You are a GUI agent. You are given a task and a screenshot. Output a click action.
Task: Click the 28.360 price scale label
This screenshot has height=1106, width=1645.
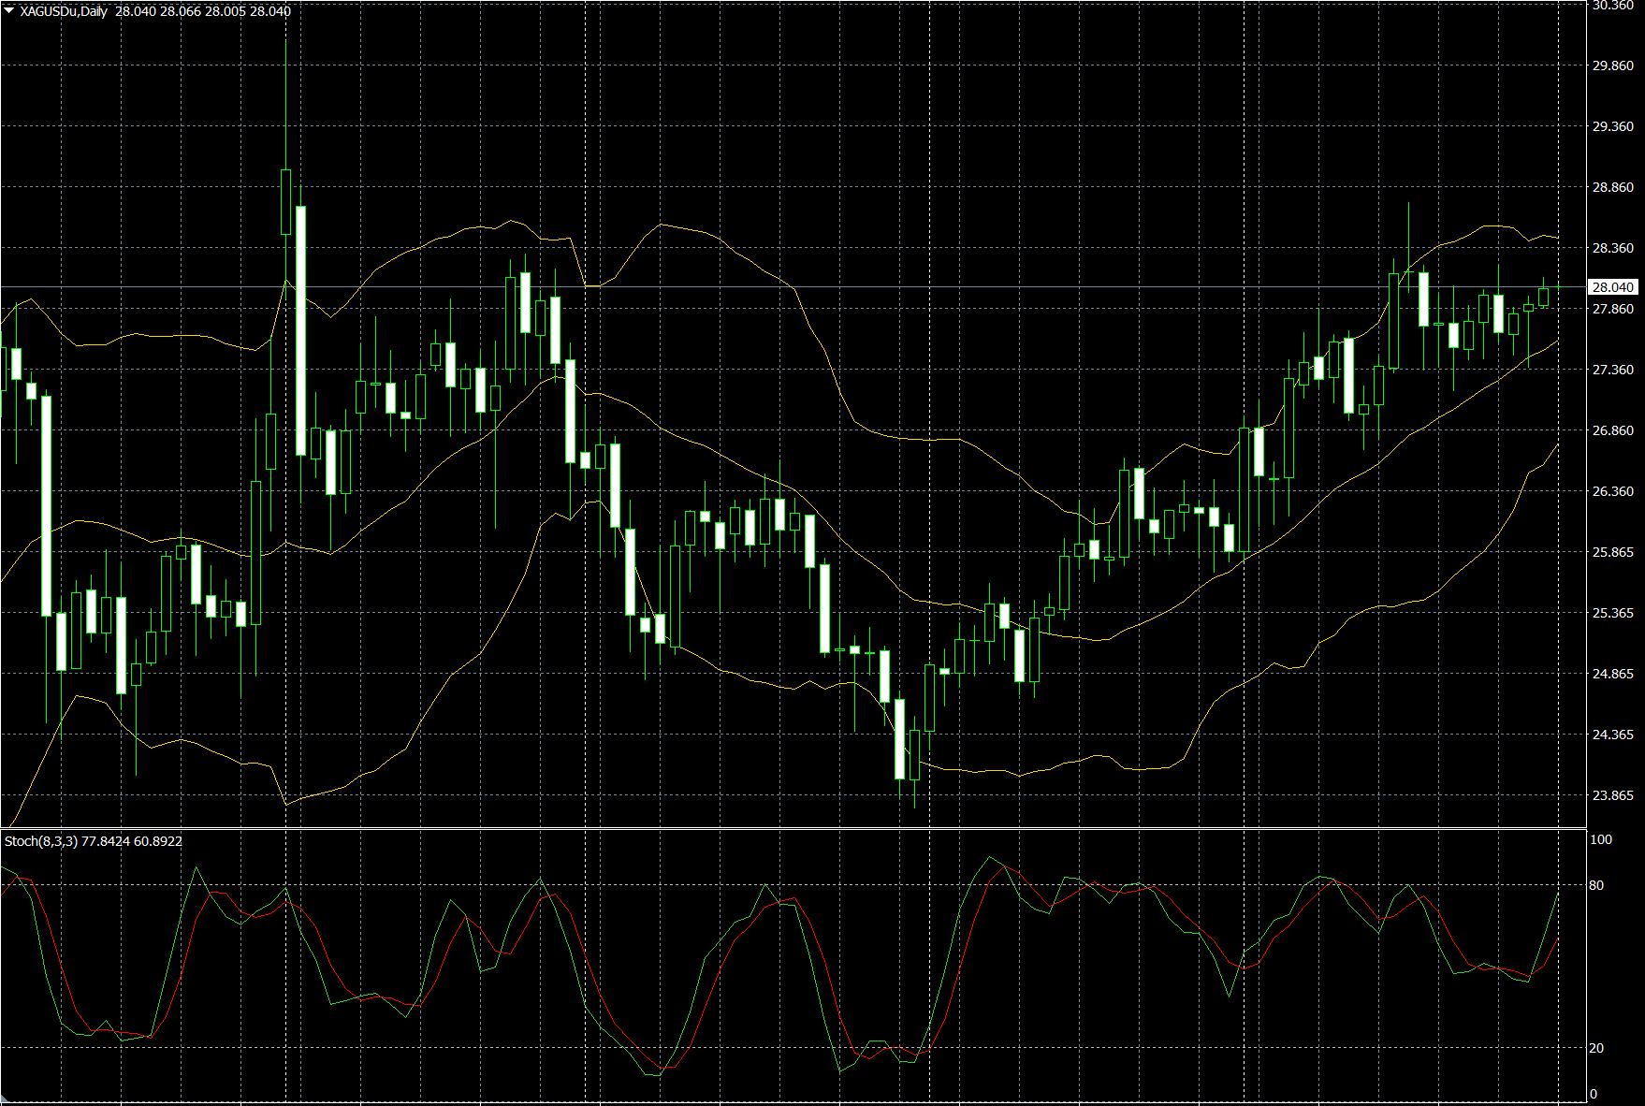pyautogui.click(x=1613, y=248)
